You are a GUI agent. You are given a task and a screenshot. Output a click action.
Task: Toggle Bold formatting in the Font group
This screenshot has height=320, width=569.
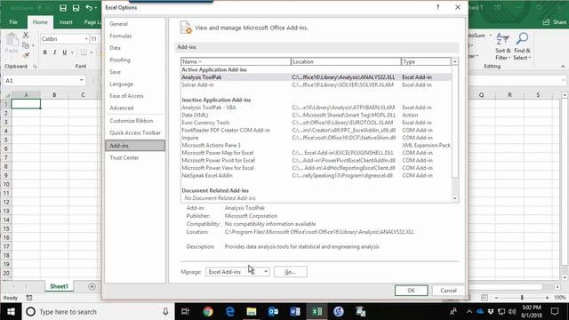point(45,52)
